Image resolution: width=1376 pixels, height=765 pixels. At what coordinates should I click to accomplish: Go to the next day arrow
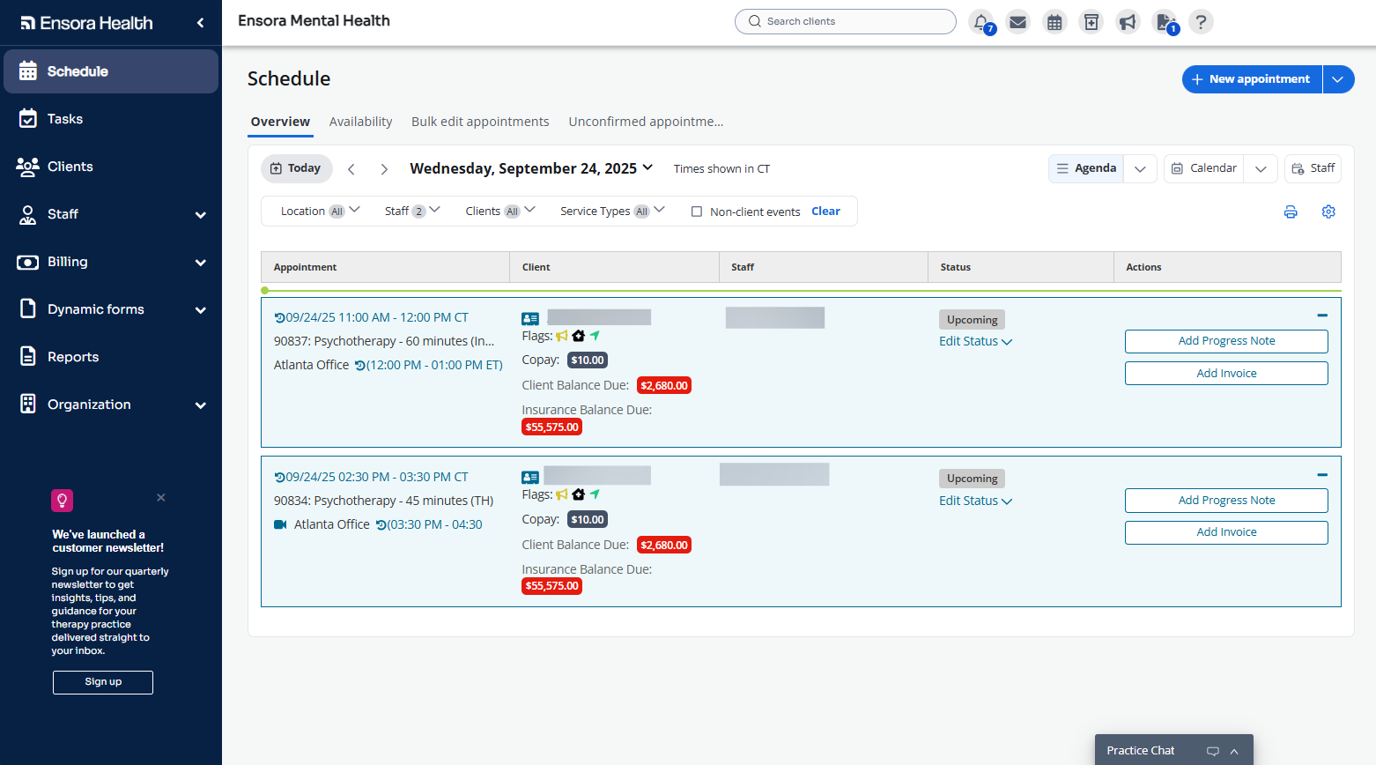coord(384,169)
